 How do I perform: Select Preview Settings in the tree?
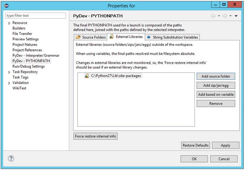pyautogui.click(x=26, y=39)
